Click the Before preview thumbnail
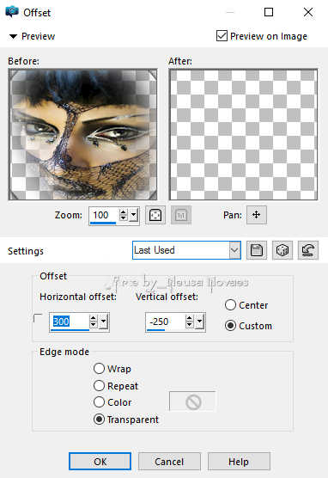This screenshot has width=328, height=478. click(x=82, y=134)
